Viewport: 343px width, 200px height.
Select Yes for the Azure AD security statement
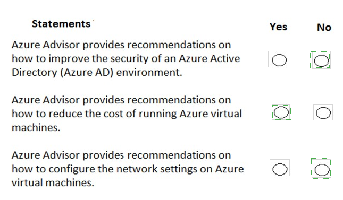(x=279, y=60)
